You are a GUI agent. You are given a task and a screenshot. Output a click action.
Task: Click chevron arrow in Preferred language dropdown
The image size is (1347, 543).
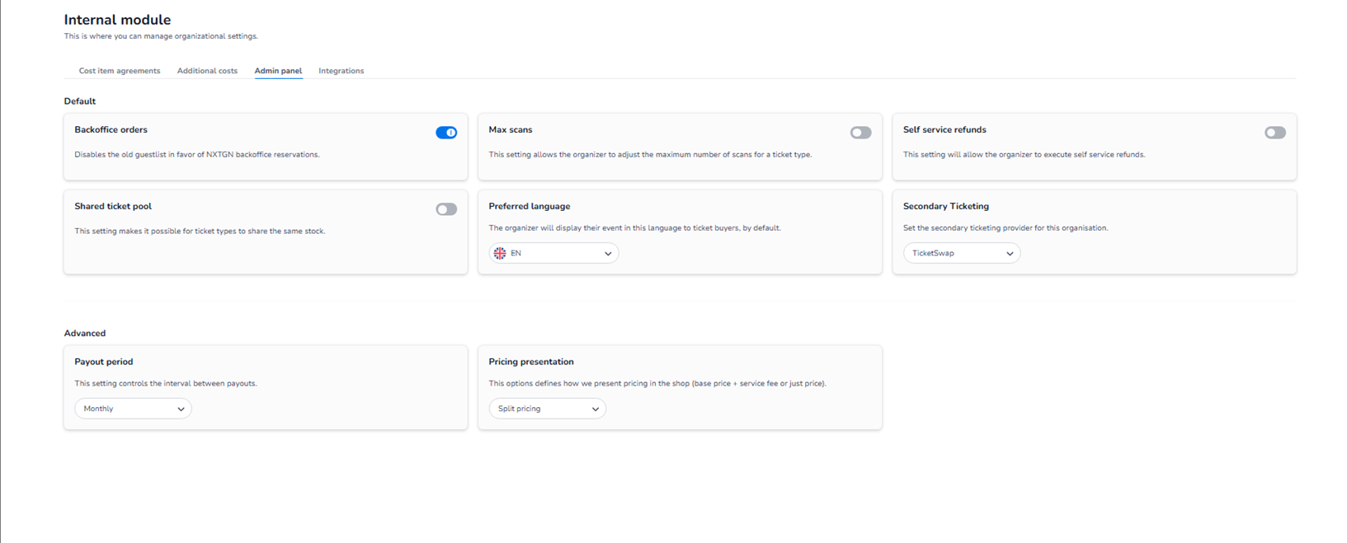click(608, 254)
